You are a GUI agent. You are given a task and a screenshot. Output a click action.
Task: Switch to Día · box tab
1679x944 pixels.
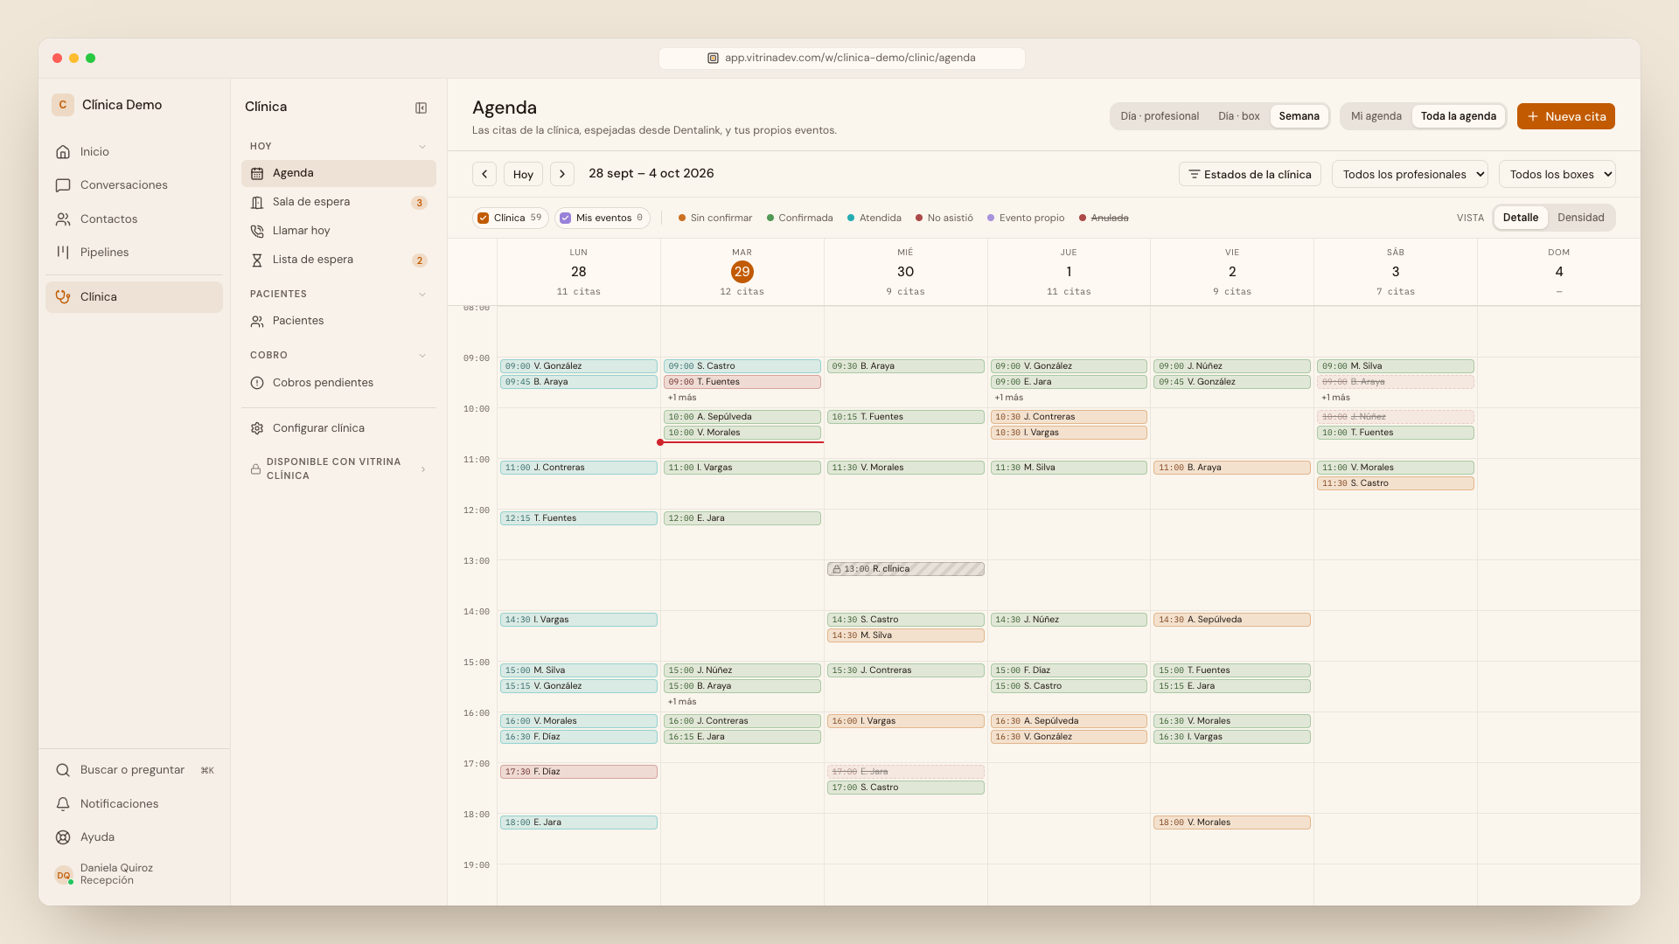point(1238,116)
